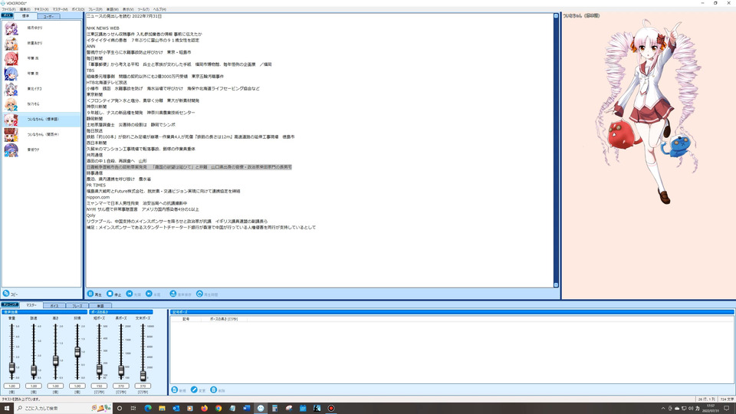Open the フレーズ(P) menu
The height and width of the screenshot is (414, 736).
point(95,9)
